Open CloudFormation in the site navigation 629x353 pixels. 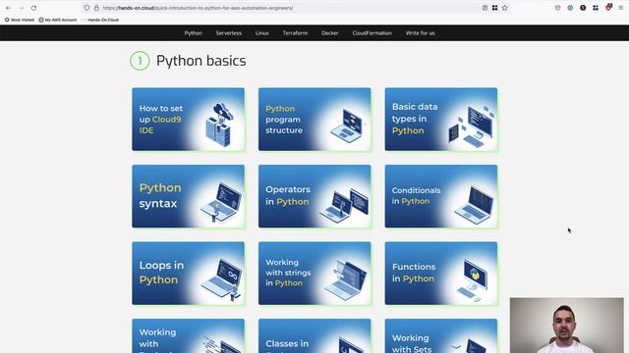click(x=372, y=33)
